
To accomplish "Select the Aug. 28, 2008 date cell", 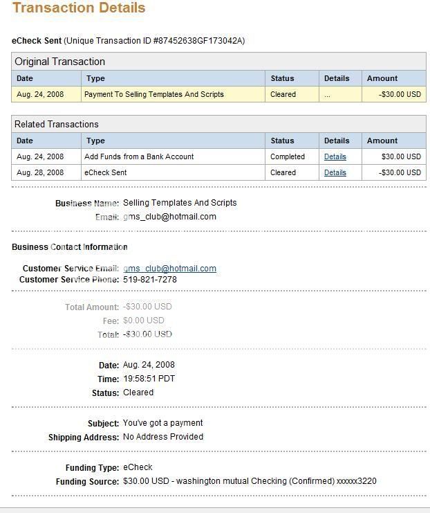I will click(40, 173).
